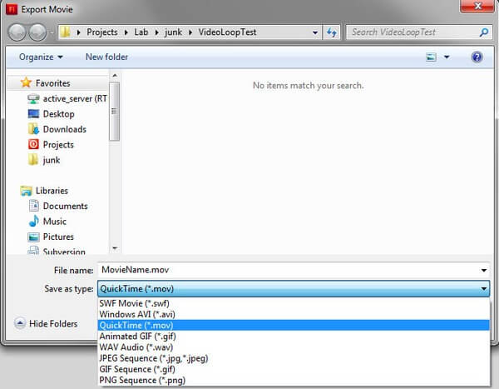The image size is (499, 389).
Task: Click the change view icon
Action: [431, 57]
